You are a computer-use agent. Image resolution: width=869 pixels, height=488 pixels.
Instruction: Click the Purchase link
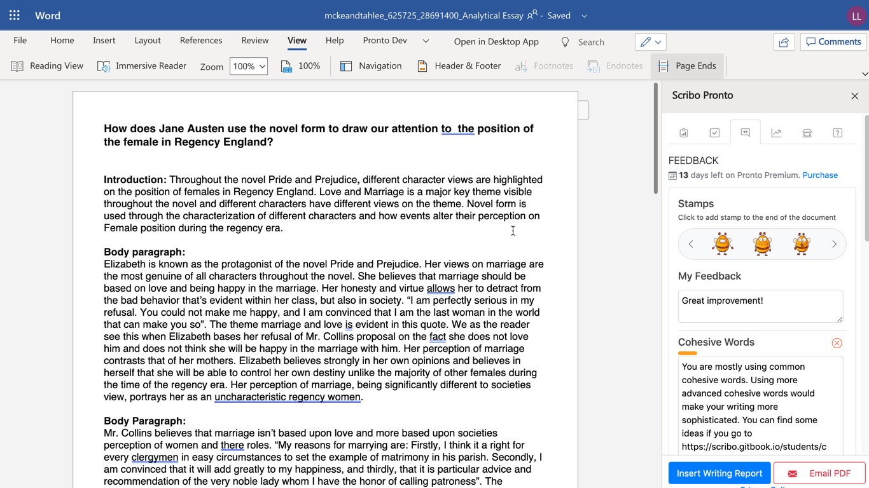click(x=819, y=175)
